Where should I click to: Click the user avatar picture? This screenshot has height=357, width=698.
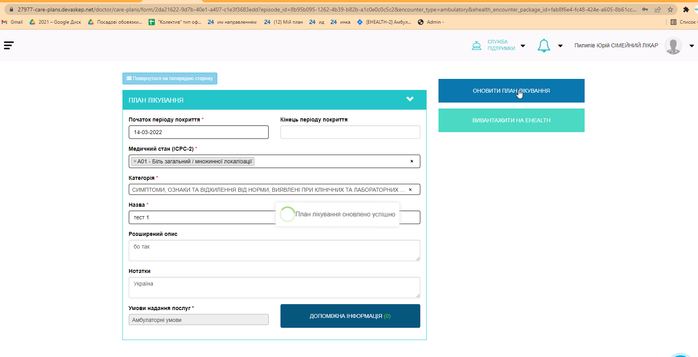click(673, 46)
